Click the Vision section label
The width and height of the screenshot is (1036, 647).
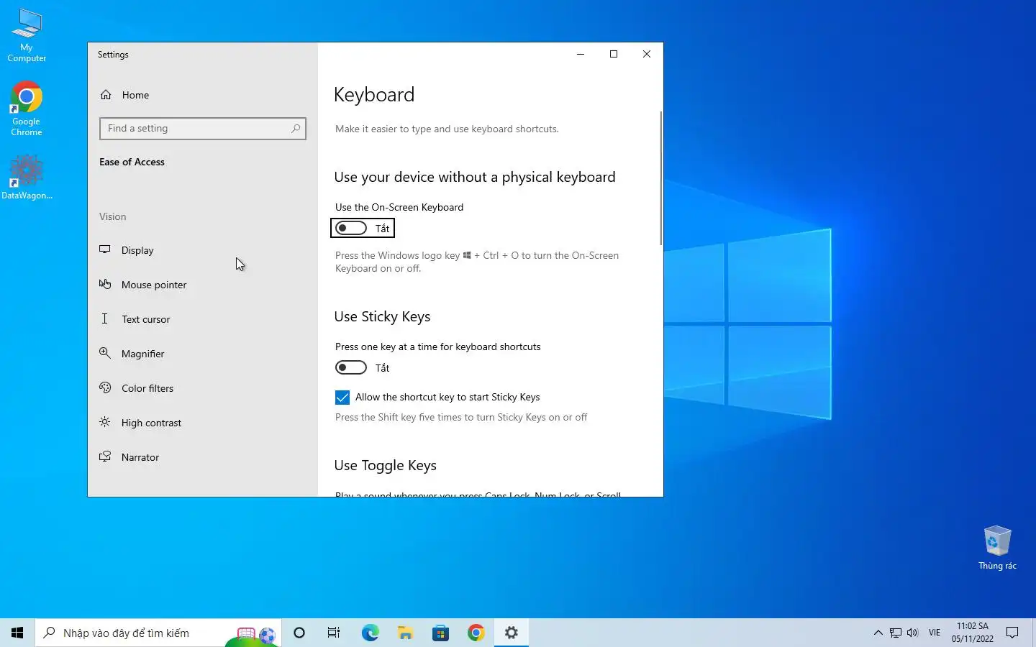pos(112,216)
